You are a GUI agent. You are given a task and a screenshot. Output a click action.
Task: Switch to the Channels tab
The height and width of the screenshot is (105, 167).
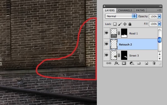click(125, 11)
